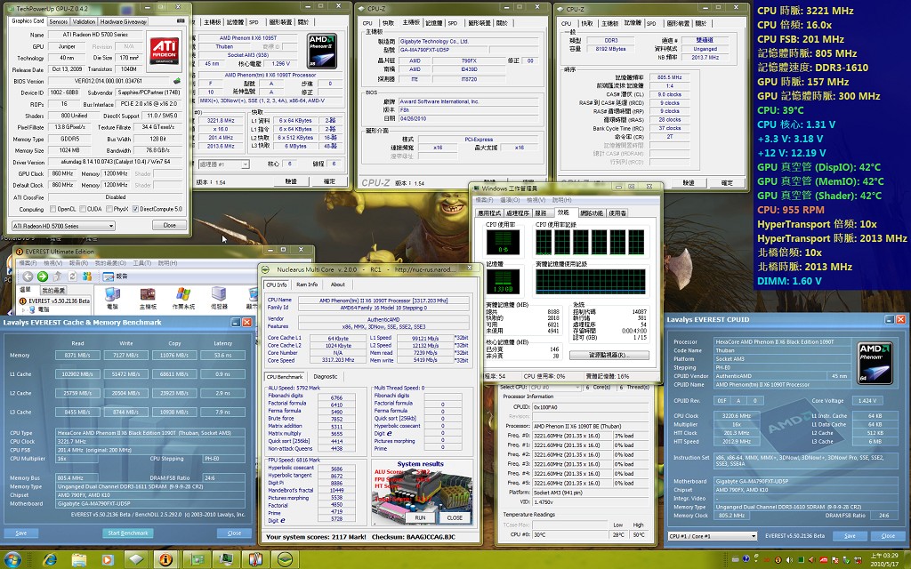Image resolution: width=911 pixels, height=569 pixels.
Task: Switch to the Ram Info tab in Nuclearus
Action: click(x=307, y=284)
